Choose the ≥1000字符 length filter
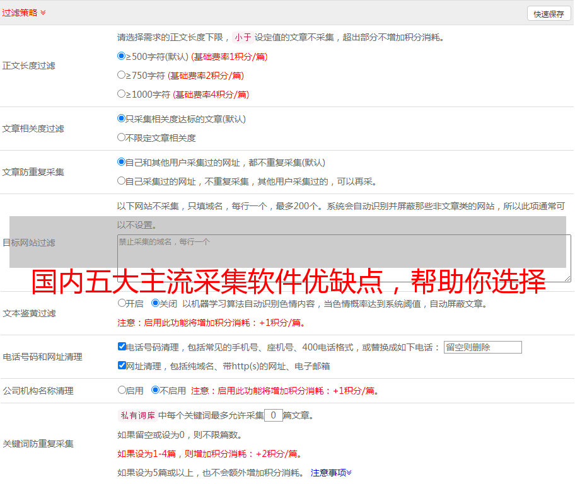This screenshot has width=575, height=484. pyautogui.click(x=122, y=94)
